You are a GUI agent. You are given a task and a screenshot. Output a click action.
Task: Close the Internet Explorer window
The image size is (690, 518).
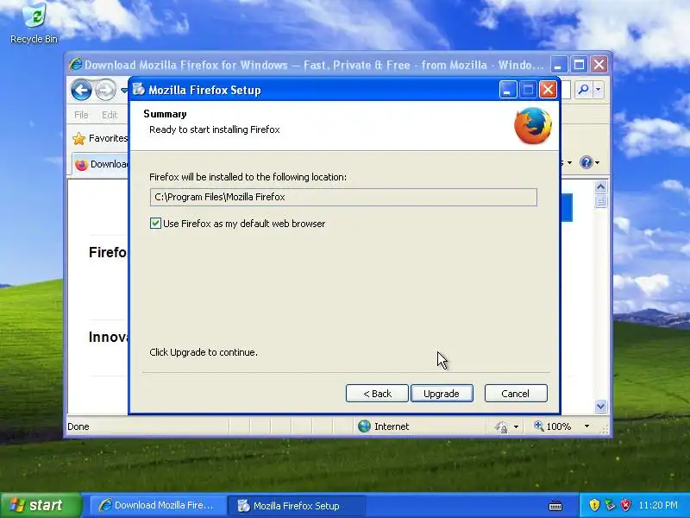pyautogui.click(x=599, y=65)
